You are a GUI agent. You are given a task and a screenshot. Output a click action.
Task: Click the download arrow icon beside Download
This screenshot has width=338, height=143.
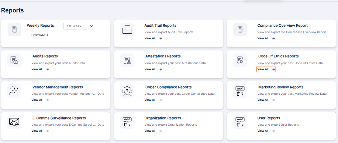48,35
